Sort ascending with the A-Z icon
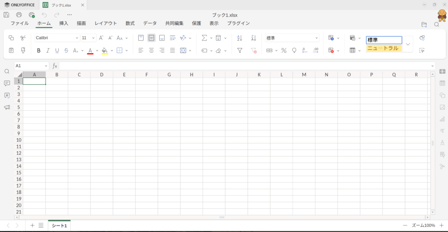This screenshot has width=448, height=232. point(239,38)
